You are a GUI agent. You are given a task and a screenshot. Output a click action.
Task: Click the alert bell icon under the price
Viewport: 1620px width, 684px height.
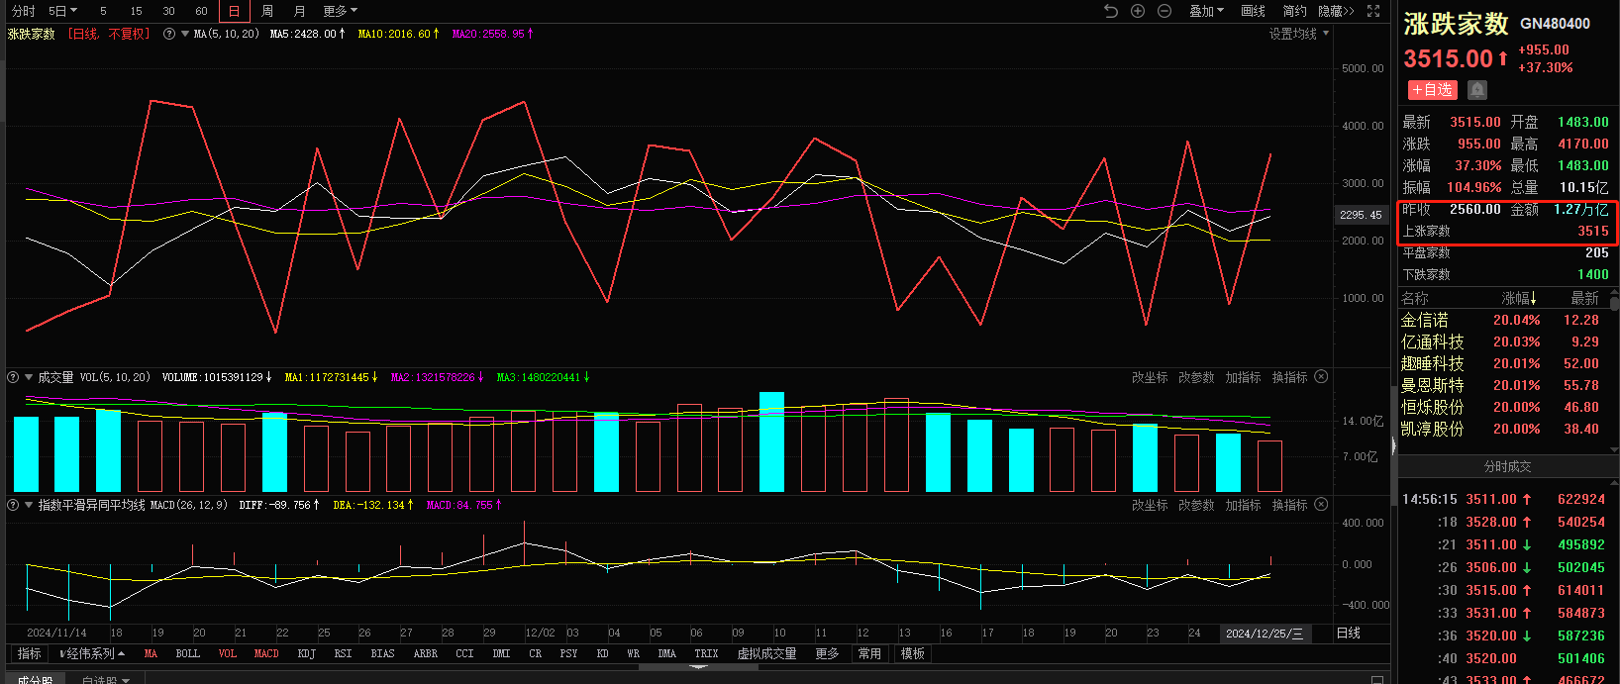coord(1477,90)
